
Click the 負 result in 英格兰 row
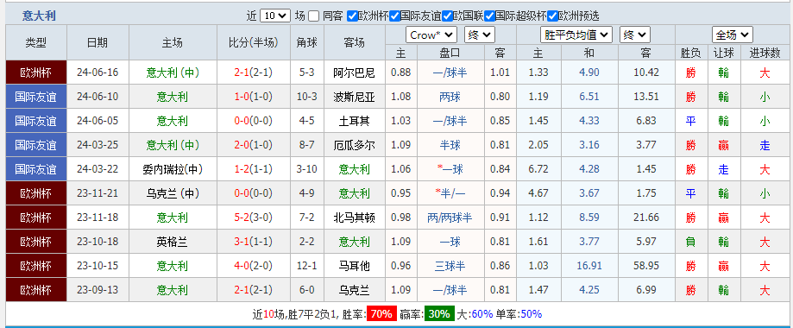coord(691,242)
